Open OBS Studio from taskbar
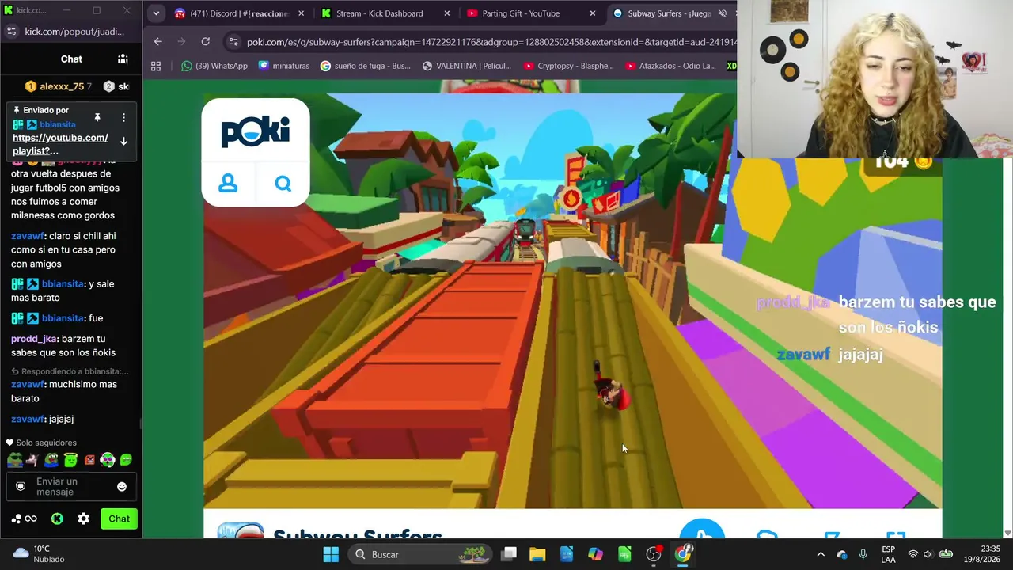This screenshot has width=1013, height=570. click(x=654, y=554)
